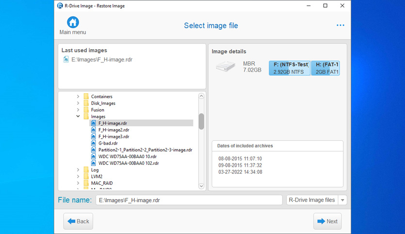The image size is (405, 234).
Task: Click the Containers folder icon
Action: click(86, 96)
